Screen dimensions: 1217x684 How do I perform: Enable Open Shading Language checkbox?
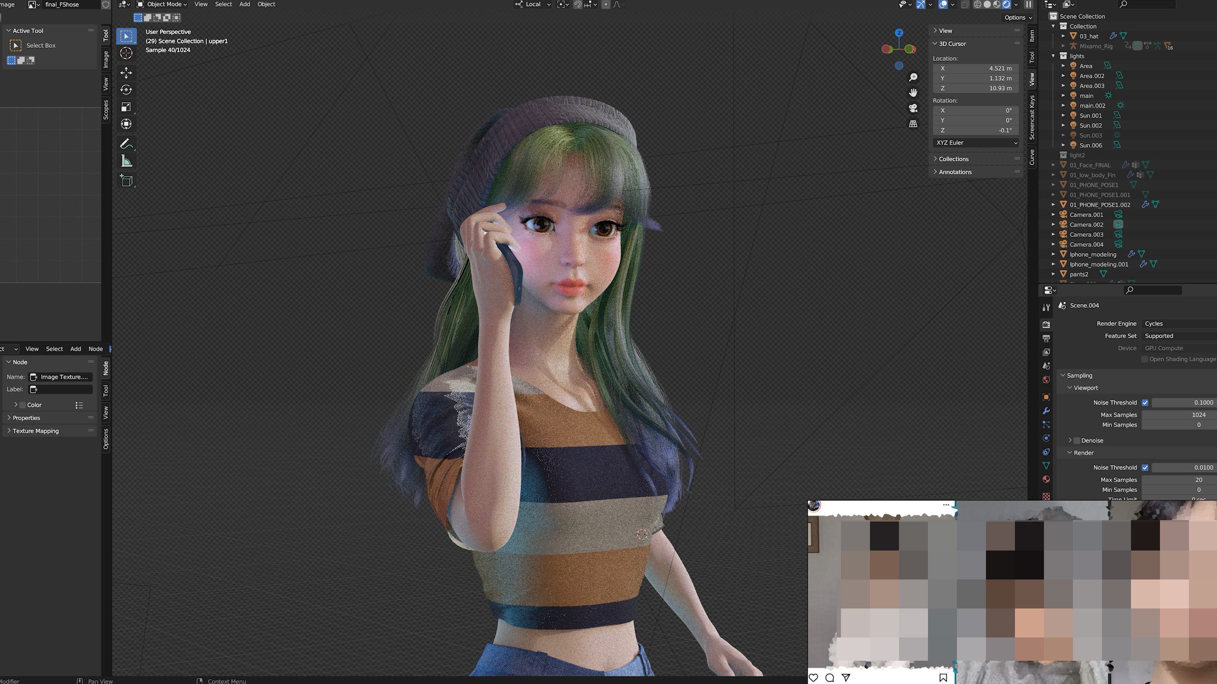1145,360
